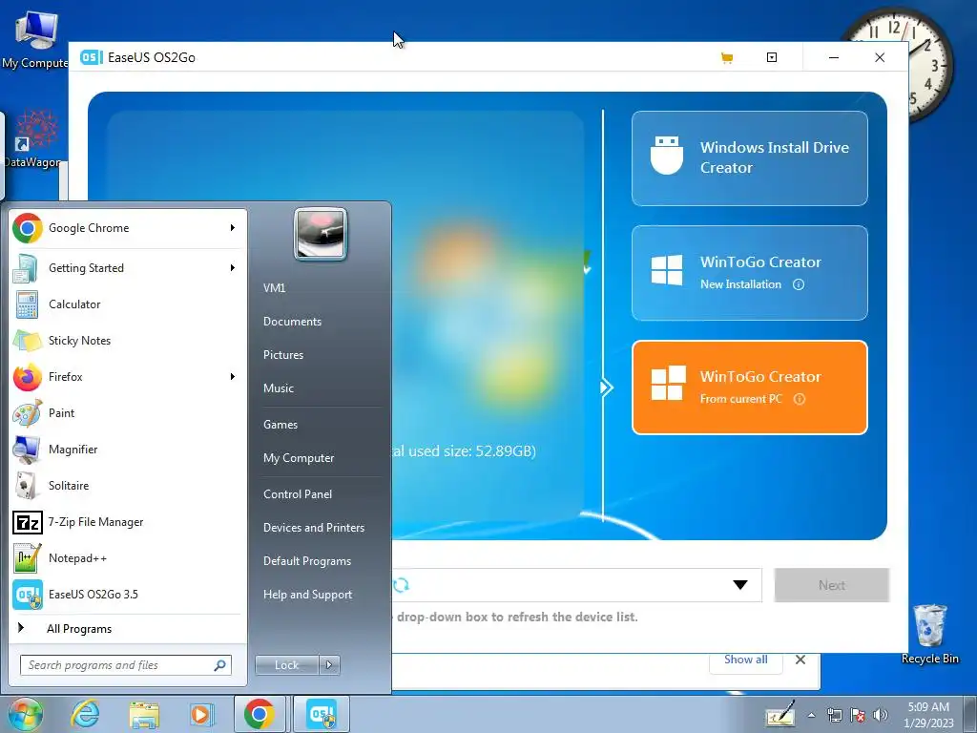The width and height of the screenshot is (977, 733).
Task: Open Windows Media Player from taskbar
Action: (x=200, y=714)
